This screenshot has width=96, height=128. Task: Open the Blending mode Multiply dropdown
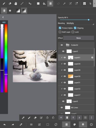coord(80,23)
